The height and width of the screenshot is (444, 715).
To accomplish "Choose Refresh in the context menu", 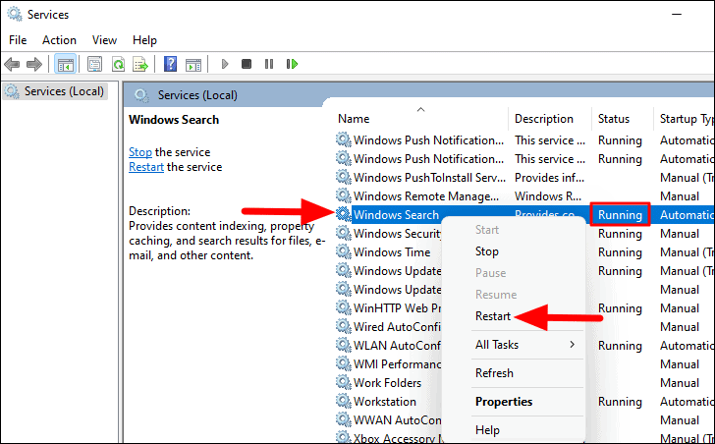I will click(494, 373).
